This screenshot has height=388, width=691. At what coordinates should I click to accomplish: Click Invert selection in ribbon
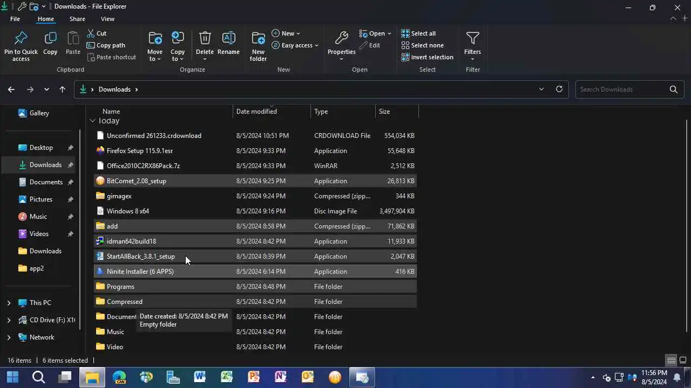pyautogui.click(x=427, y=57)
